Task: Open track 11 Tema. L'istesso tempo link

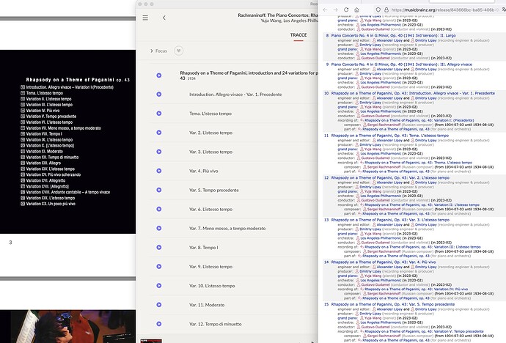Action: [390, 136]
